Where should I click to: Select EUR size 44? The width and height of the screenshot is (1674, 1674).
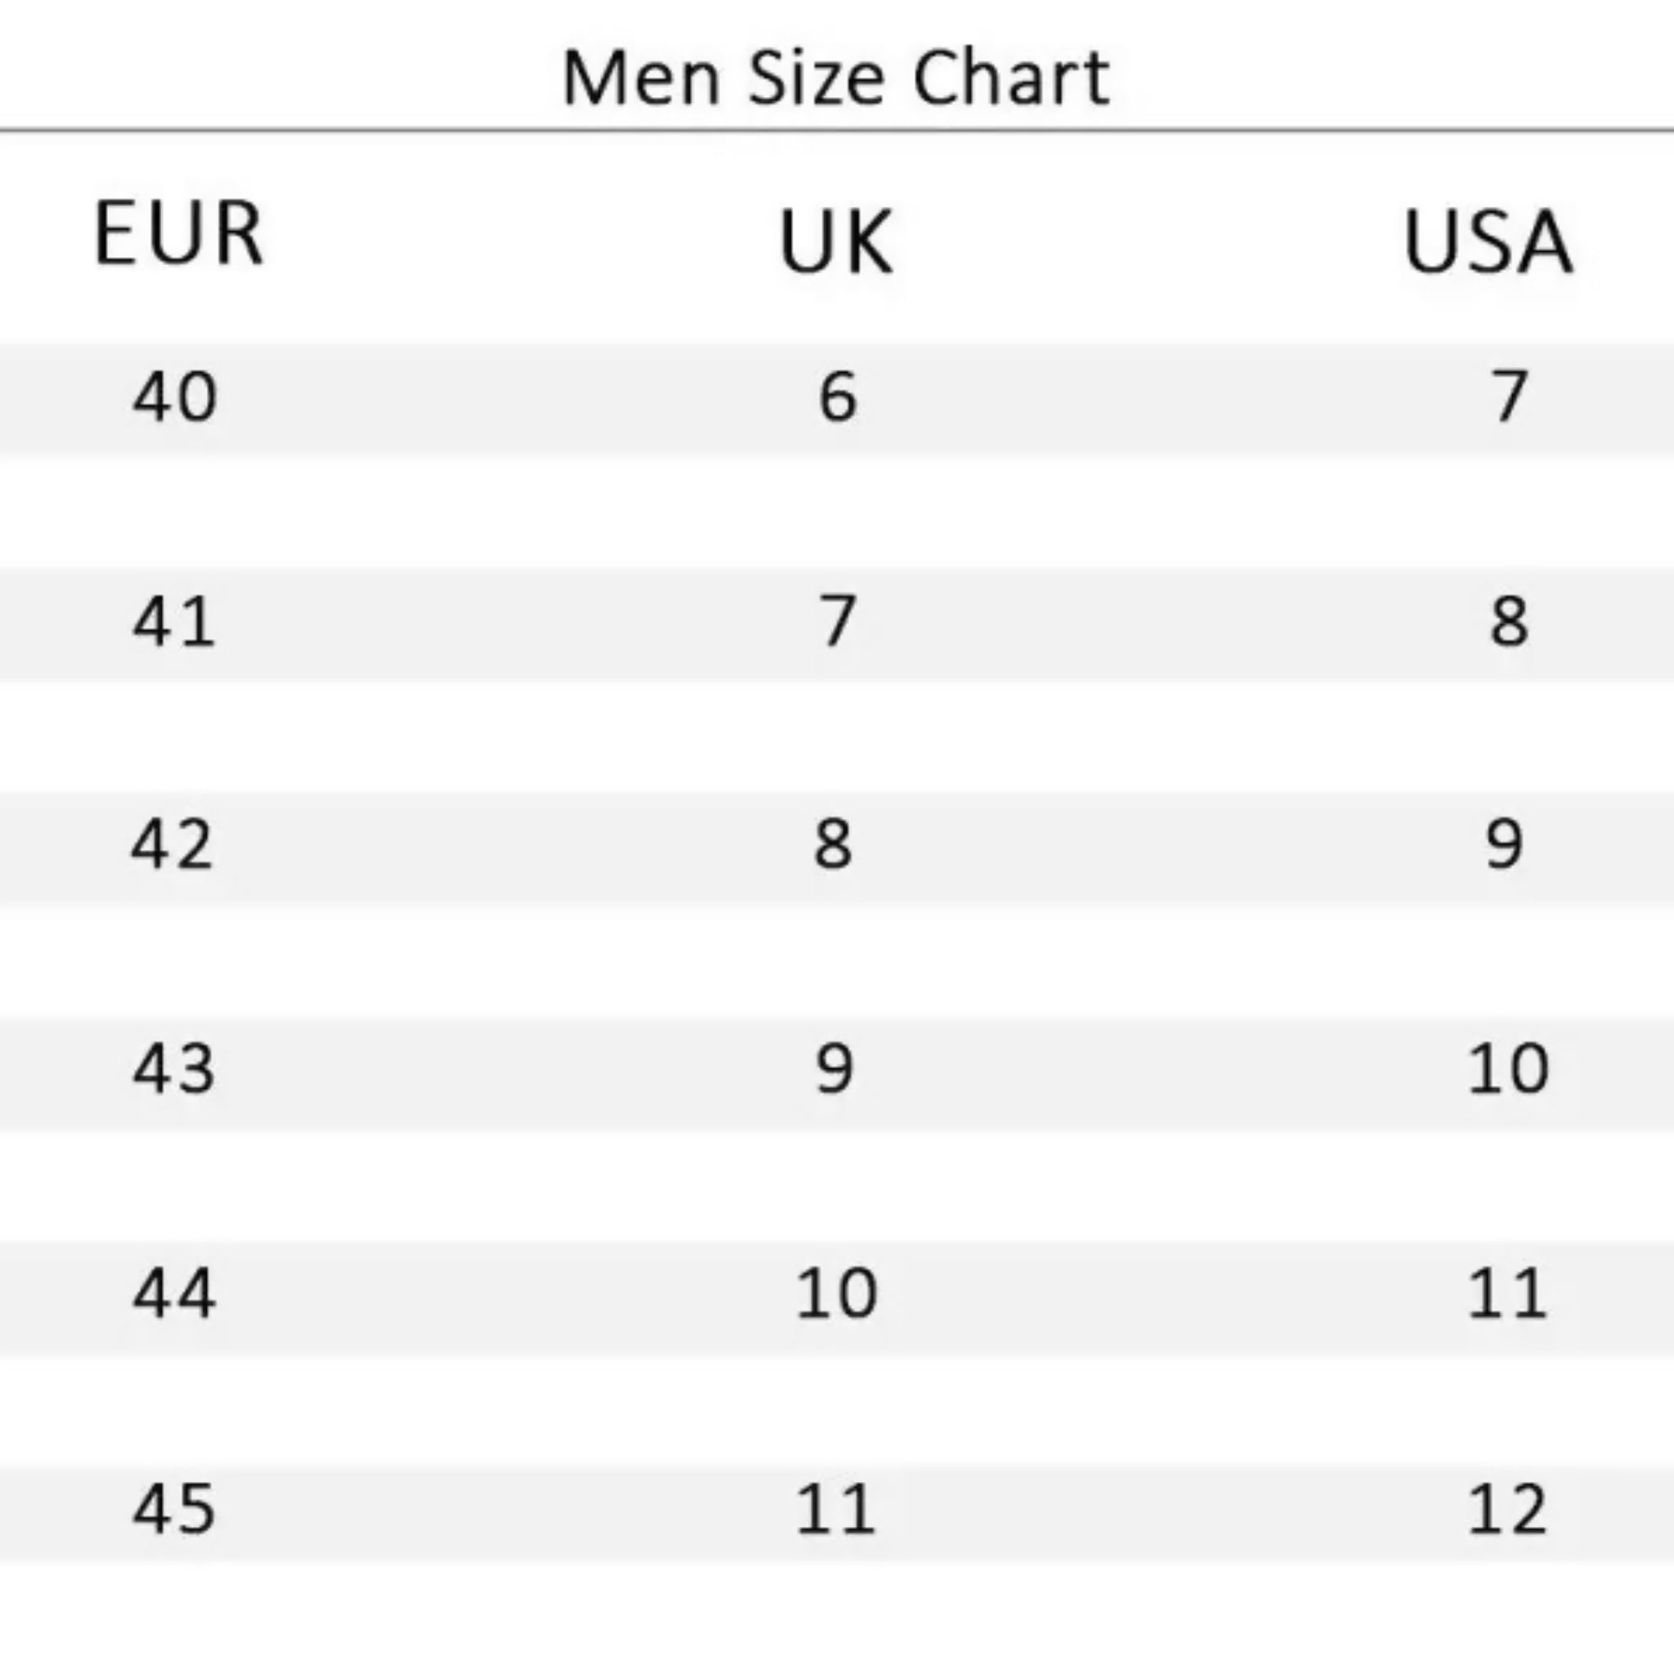(173, 1294)
